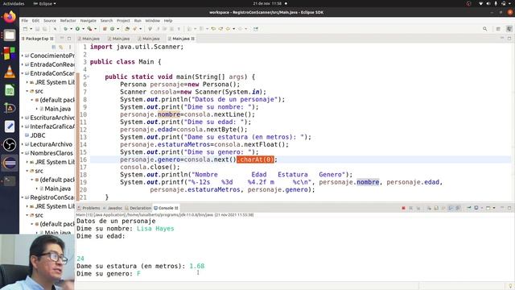Image resolution: width=515 pixels, height=290 pixels.
Task: Open Firefox from the Ubuntu dock
Action: point(10,17)
